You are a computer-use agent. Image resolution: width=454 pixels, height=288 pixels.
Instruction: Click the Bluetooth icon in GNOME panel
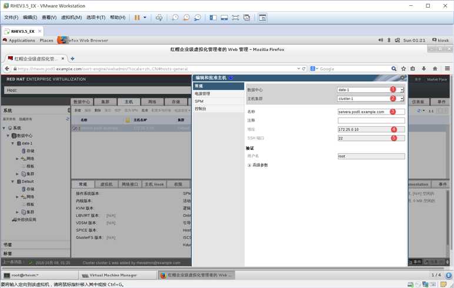point(389,40)
